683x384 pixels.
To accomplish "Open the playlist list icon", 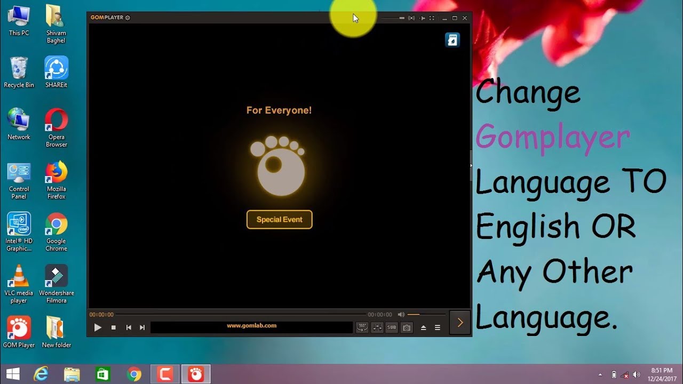I will [438, 327].
